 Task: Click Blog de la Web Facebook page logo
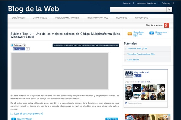click(129, 74)
